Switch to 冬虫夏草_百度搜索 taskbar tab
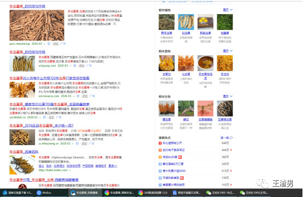Viewport: 303px width, 197px height. click(x=85, y=193)
